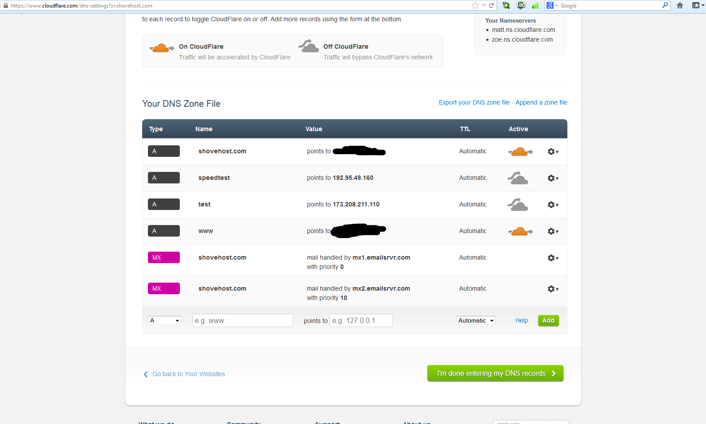Click the address bar history dropdown arrow

484,5
